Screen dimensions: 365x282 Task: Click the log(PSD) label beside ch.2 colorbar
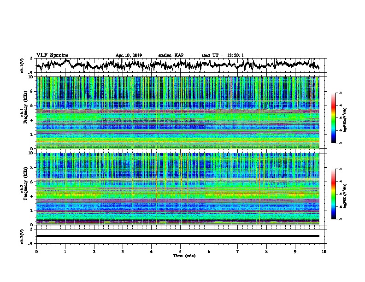tap(345, 196)
